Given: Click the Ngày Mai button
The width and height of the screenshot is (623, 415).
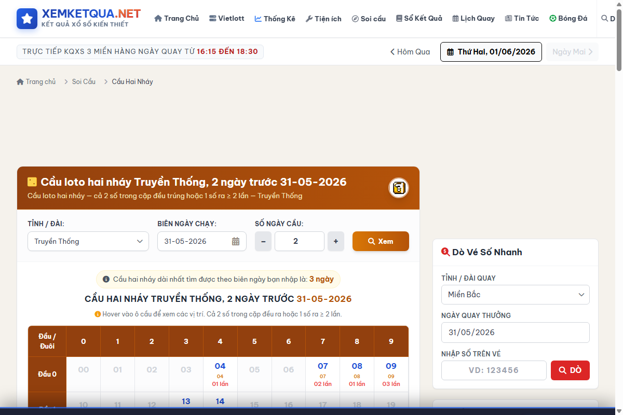Looking at the screenshot, I should (572, 52).
